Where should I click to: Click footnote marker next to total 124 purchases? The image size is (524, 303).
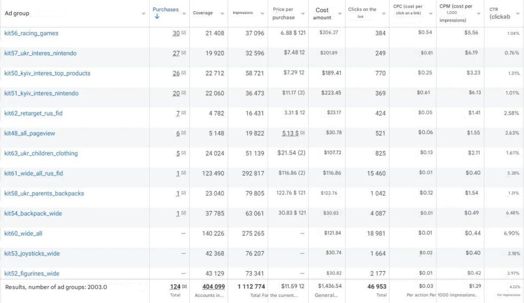point(184,287)
